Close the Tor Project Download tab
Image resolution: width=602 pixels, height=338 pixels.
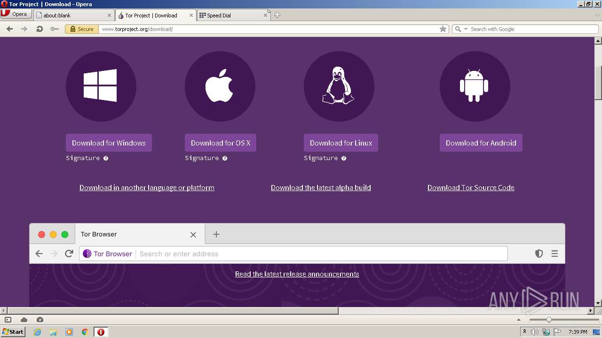tap(191, 15)
